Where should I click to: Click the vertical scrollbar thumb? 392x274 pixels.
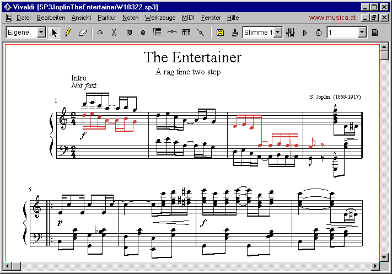[384, 56]
